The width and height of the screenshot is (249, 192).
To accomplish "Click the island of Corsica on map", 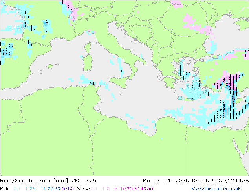I will [x=88, y=47].
